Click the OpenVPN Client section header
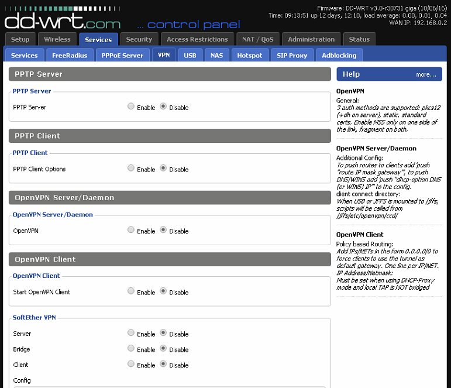The image size is (451, 388). click(x=170, y=259)
